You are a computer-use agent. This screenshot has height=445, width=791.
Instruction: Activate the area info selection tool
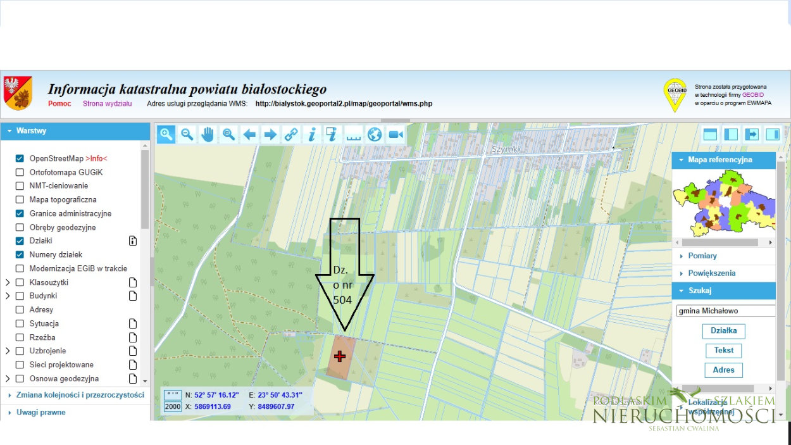[333, 134]
